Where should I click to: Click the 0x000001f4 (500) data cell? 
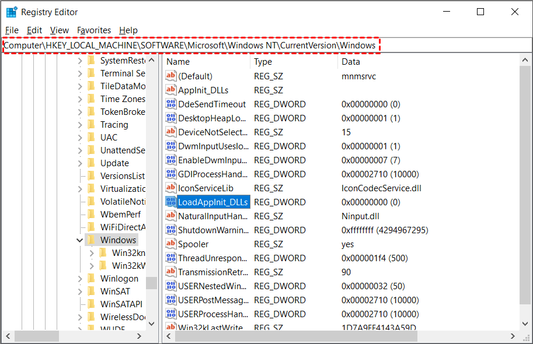point(375,258)
